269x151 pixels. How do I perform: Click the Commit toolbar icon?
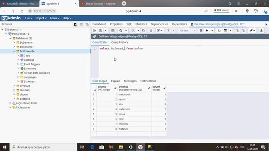[x=237, y=31]
